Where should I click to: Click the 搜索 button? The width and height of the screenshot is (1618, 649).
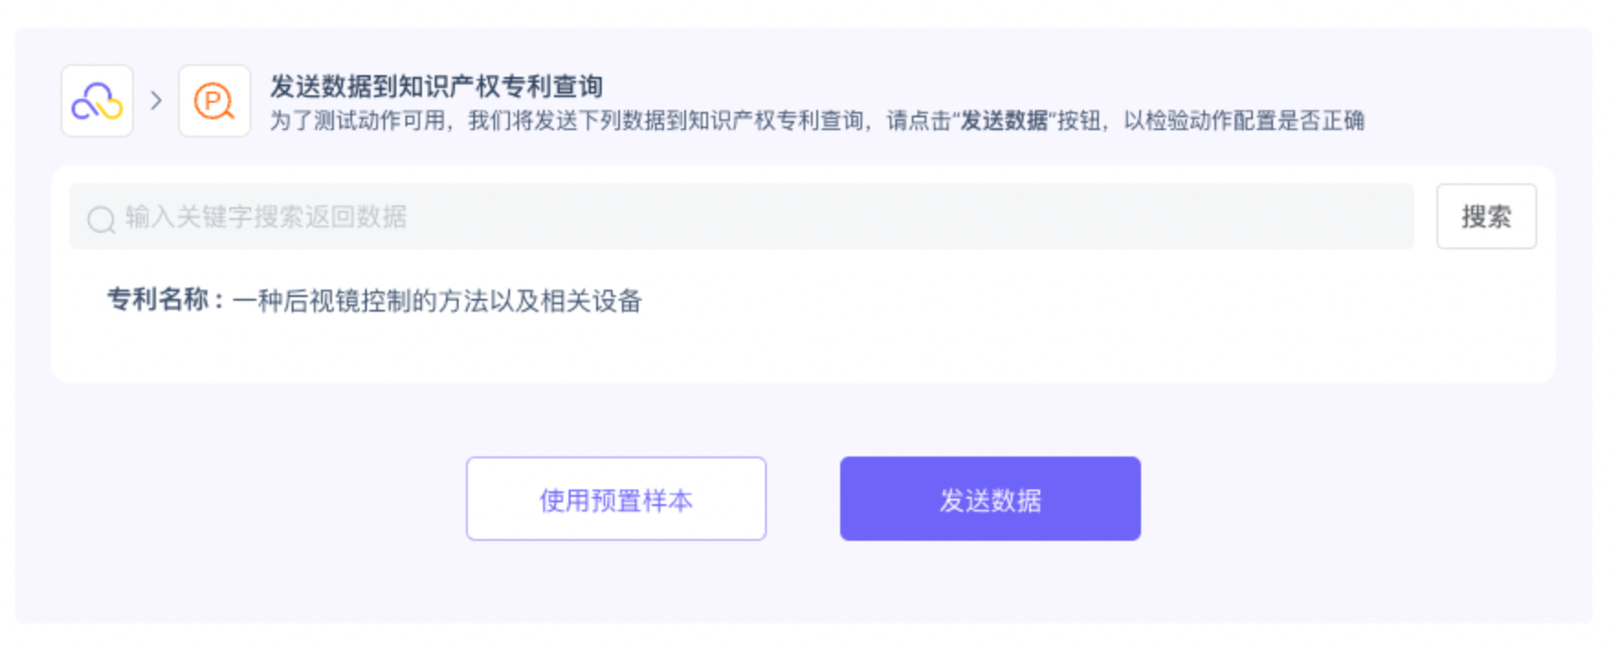click(1486, 216)
